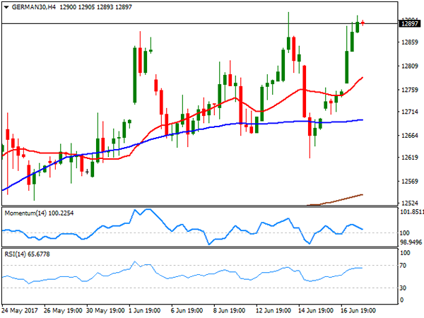This screenshot has width=424, height=318.
Task: Click the 12664 price axis level
Action: (x=410, y=136)
